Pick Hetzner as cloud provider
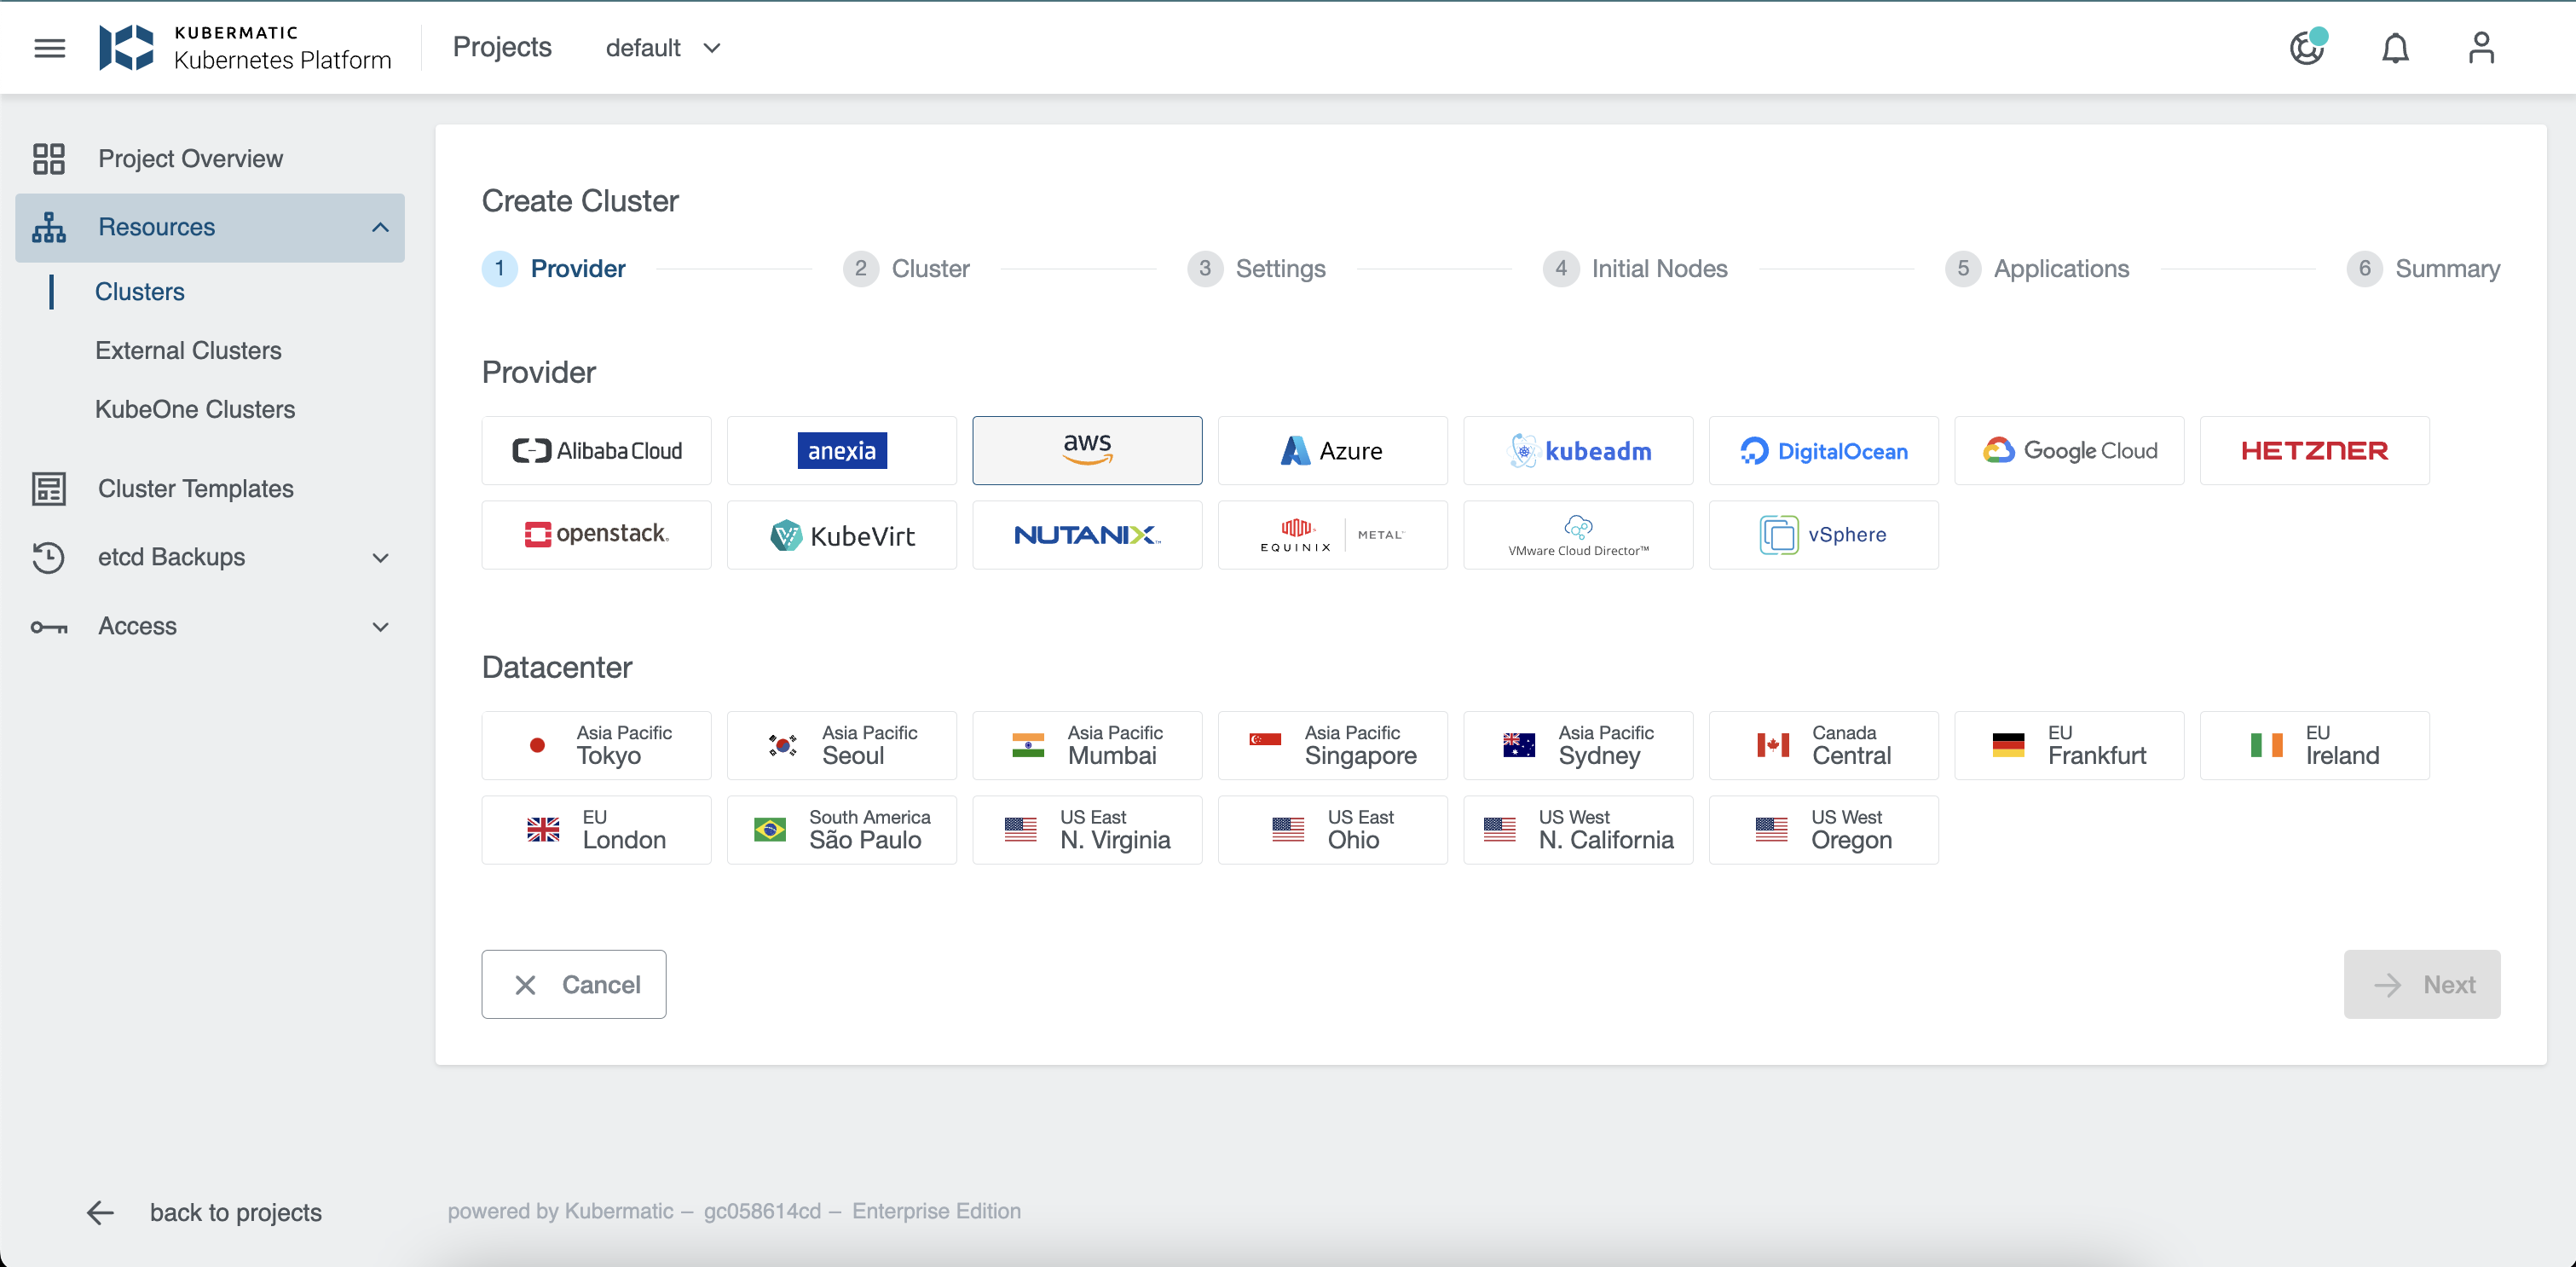The image size is (2576, 1267). 2314,450
